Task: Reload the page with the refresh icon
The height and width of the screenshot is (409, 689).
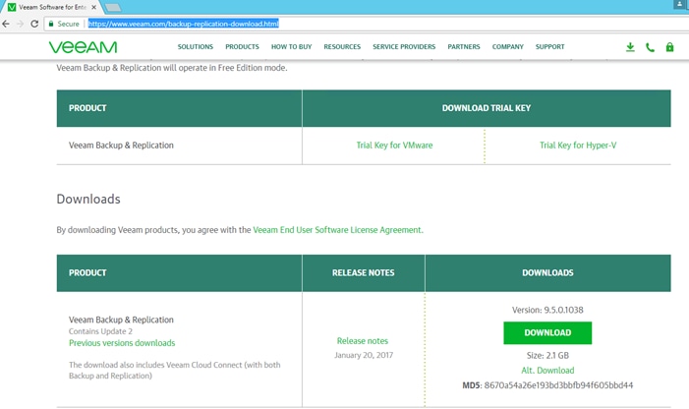Action: 34,24
